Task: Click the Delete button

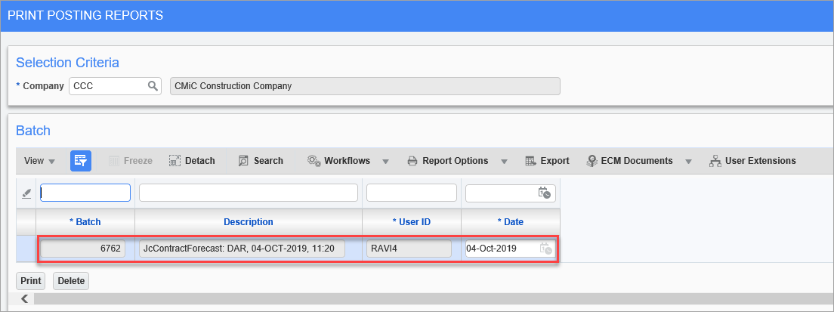Action: coord(71,280)
